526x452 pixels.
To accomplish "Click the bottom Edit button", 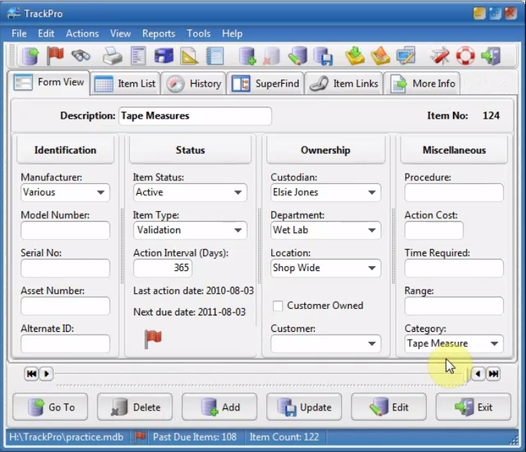I will click(389, 407).
